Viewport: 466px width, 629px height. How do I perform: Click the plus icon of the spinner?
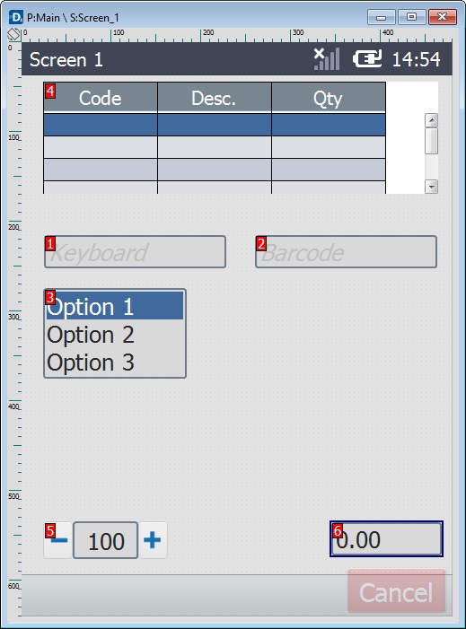pos(153,540)
